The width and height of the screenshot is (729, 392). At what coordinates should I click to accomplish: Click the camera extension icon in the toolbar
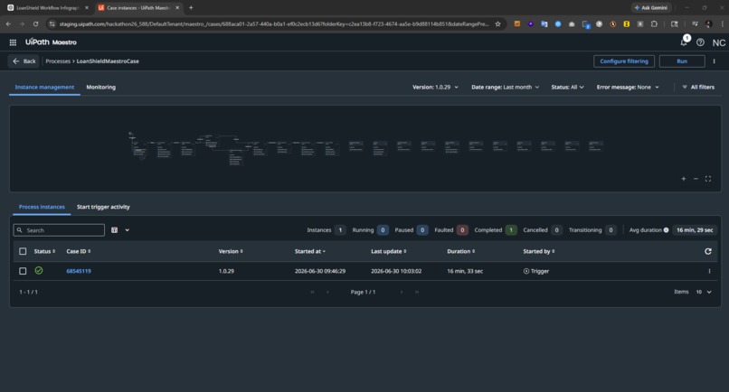tap(572, 23)
